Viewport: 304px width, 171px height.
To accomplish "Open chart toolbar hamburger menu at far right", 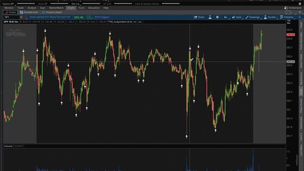I will (300, 17).
